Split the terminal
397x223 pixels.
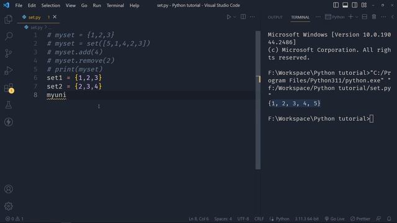click(x=365, y=17)
